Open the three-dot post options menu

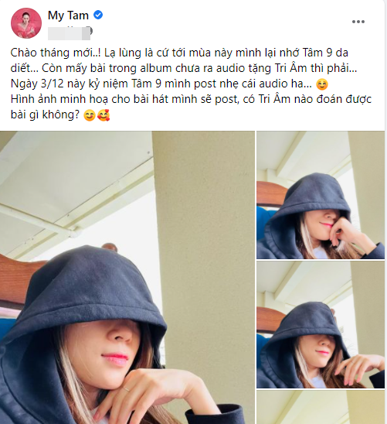coord(358,22)
